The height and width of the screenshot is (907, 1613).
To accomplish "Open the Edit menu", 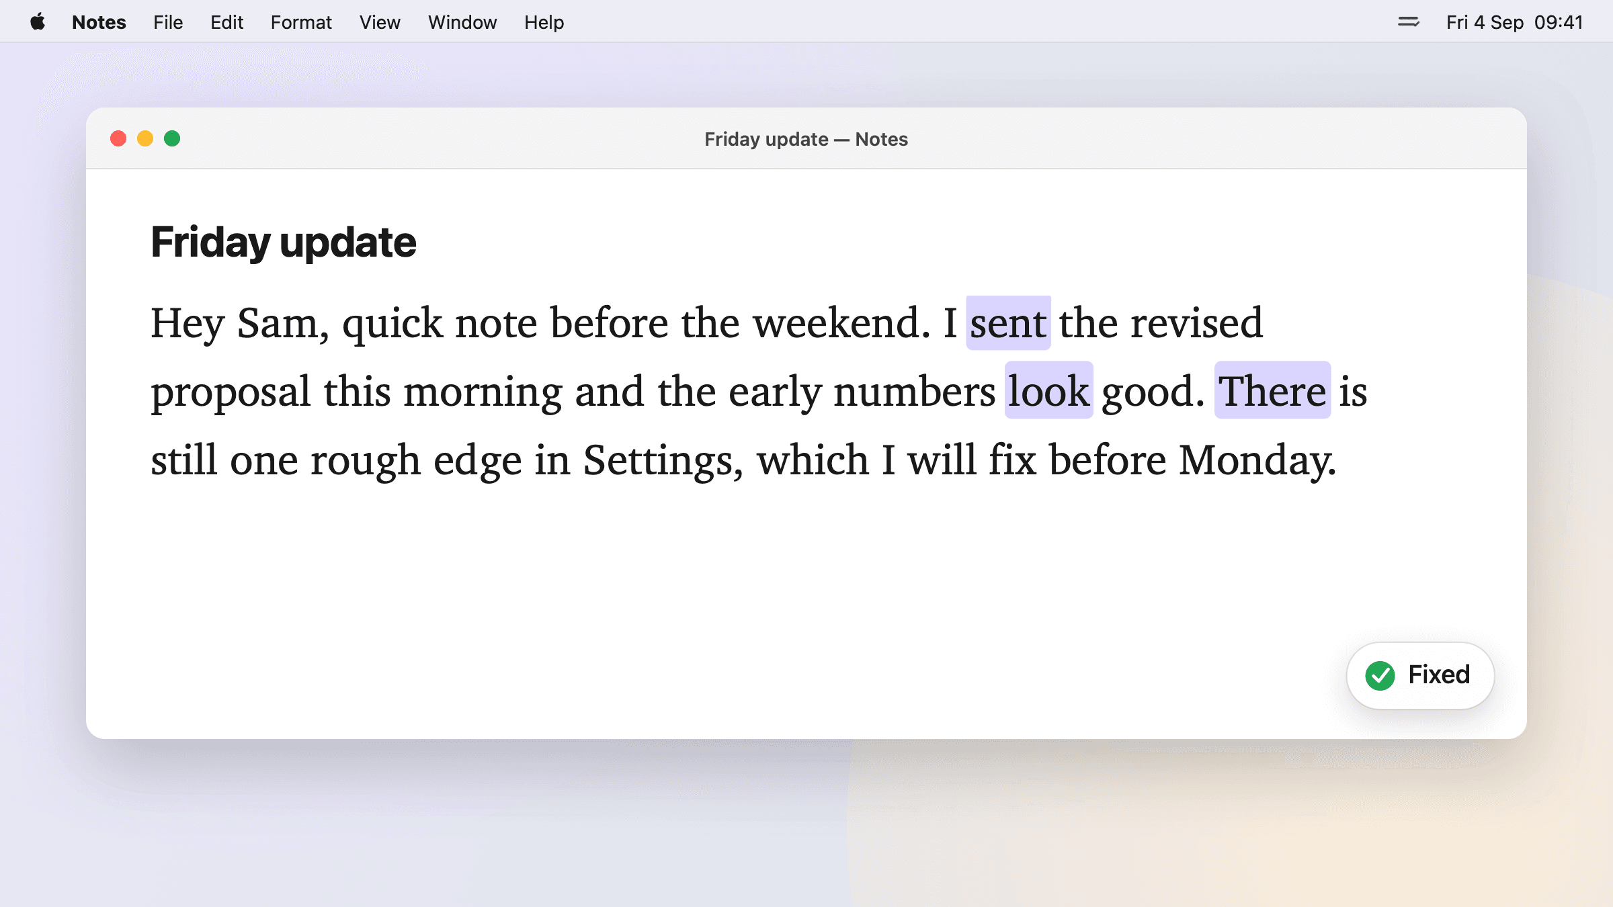I will coord(226,22).
